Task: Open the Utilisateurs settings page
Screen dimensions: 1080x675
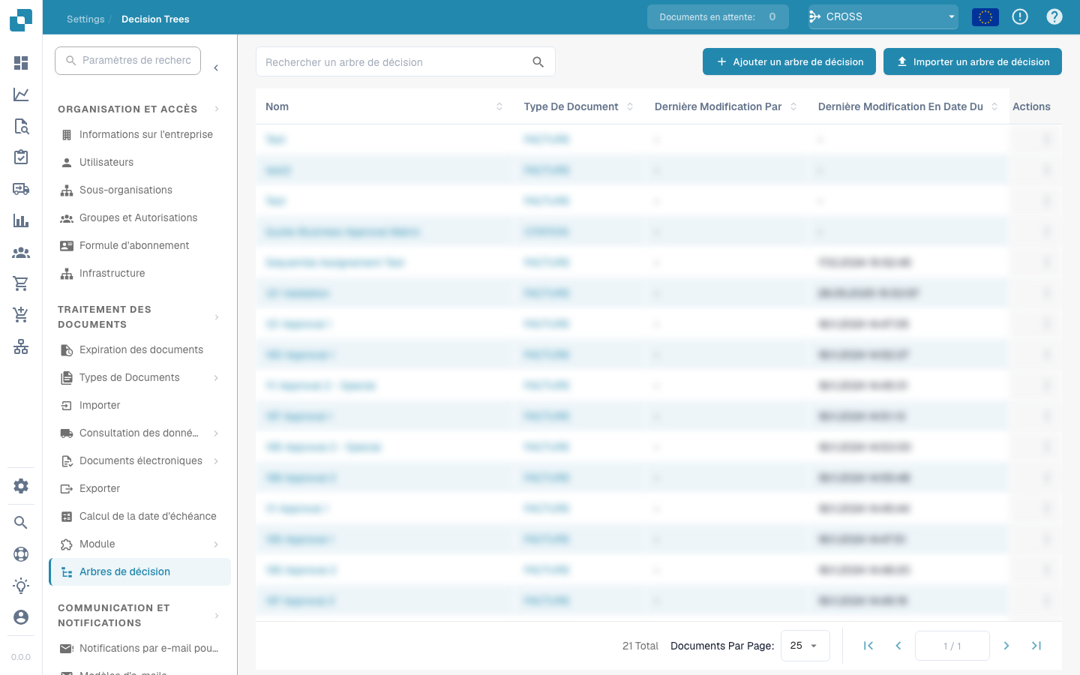Action: pos(139,163)
